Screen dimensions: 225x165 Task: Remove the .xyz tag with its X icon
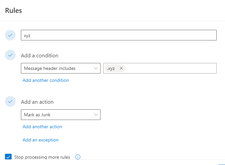[x=121, y=68]
